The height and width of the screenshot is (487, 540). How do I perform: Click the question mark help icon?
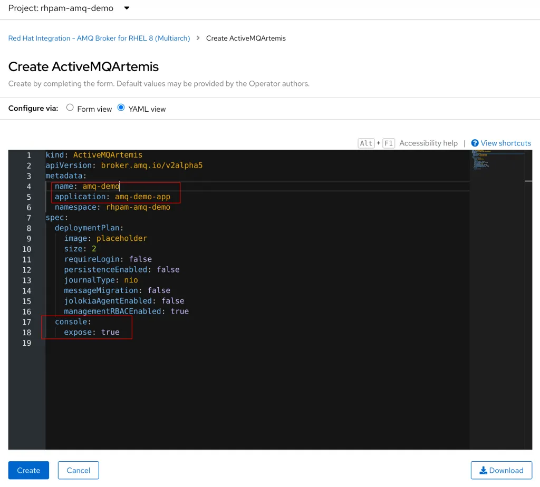pos(475,143)
